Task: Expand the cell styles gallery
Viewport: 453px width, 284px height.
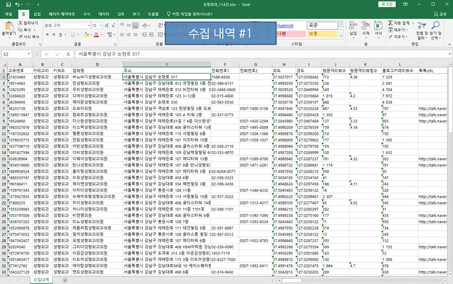Action: pos(341,36)
